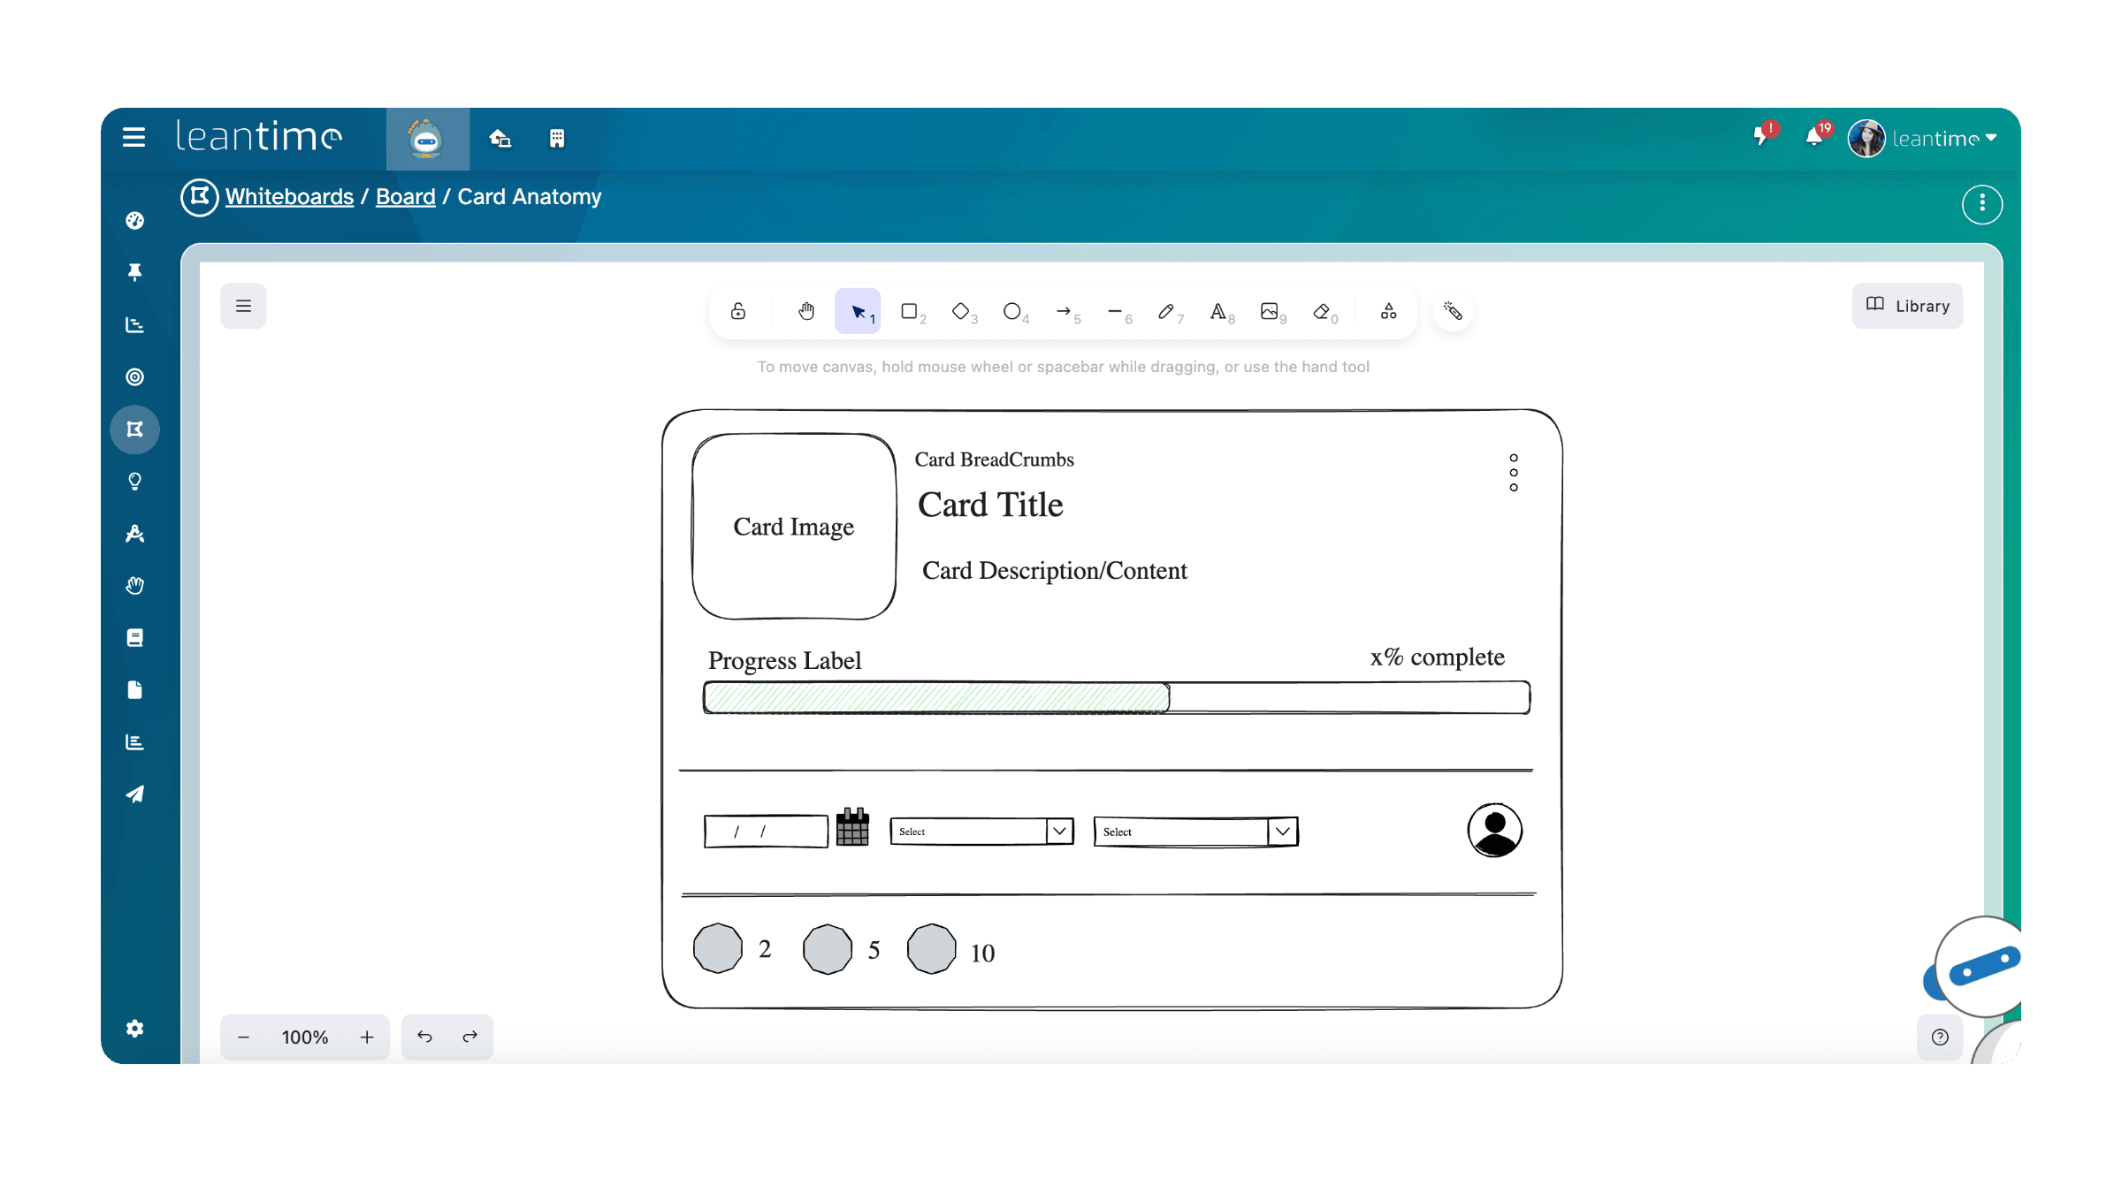This screenshot has width=2122, height=1193.
Task: Select the Diamond shape tool
Action: [x=960, y=311]
